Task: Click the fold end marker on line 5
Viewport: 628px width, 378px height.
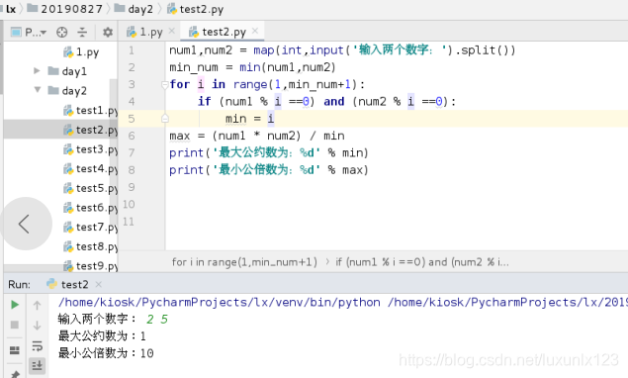Action: tap(164, 119)
